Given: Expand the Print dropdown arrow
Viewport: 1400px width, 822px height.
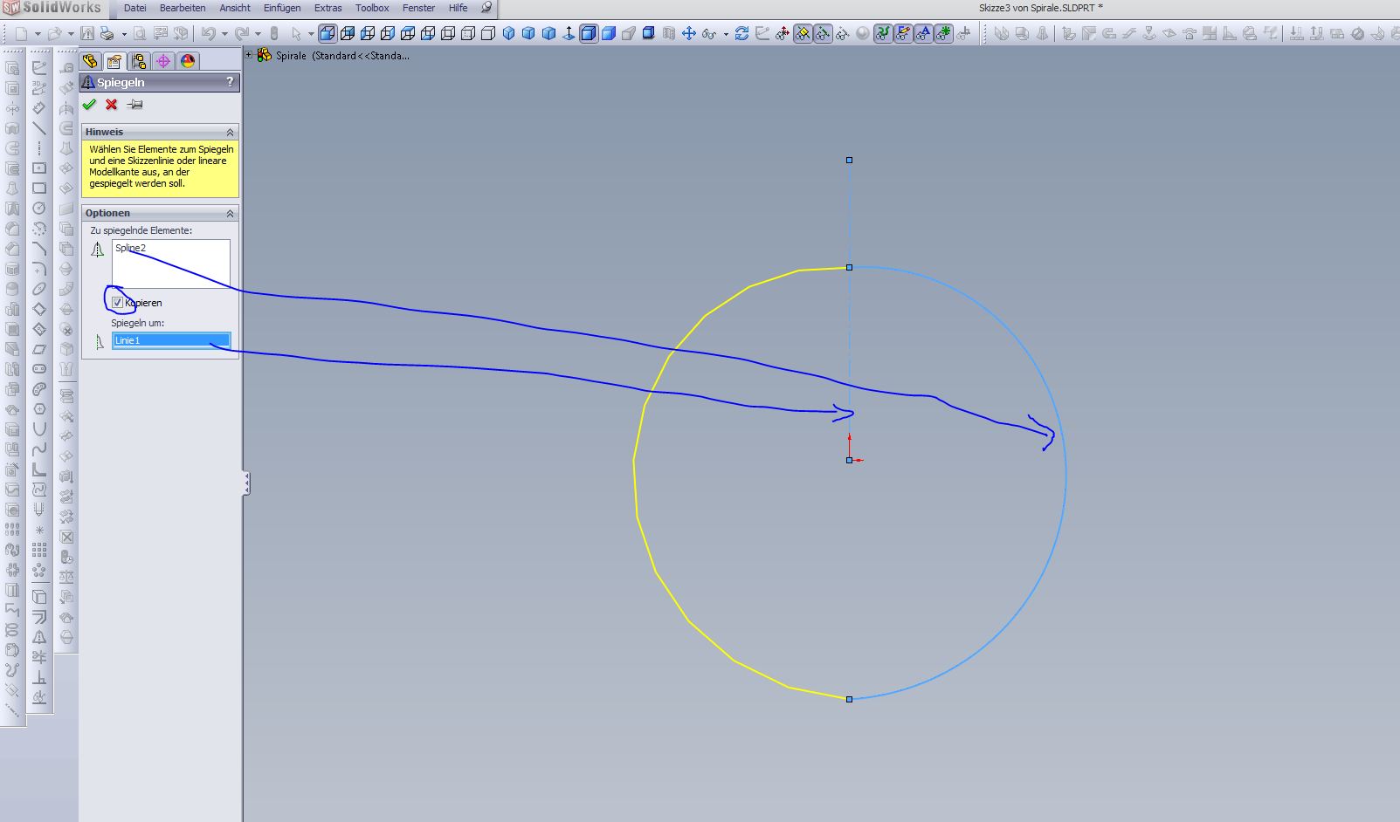Looking at the screenshot, I should coord(123,34).
